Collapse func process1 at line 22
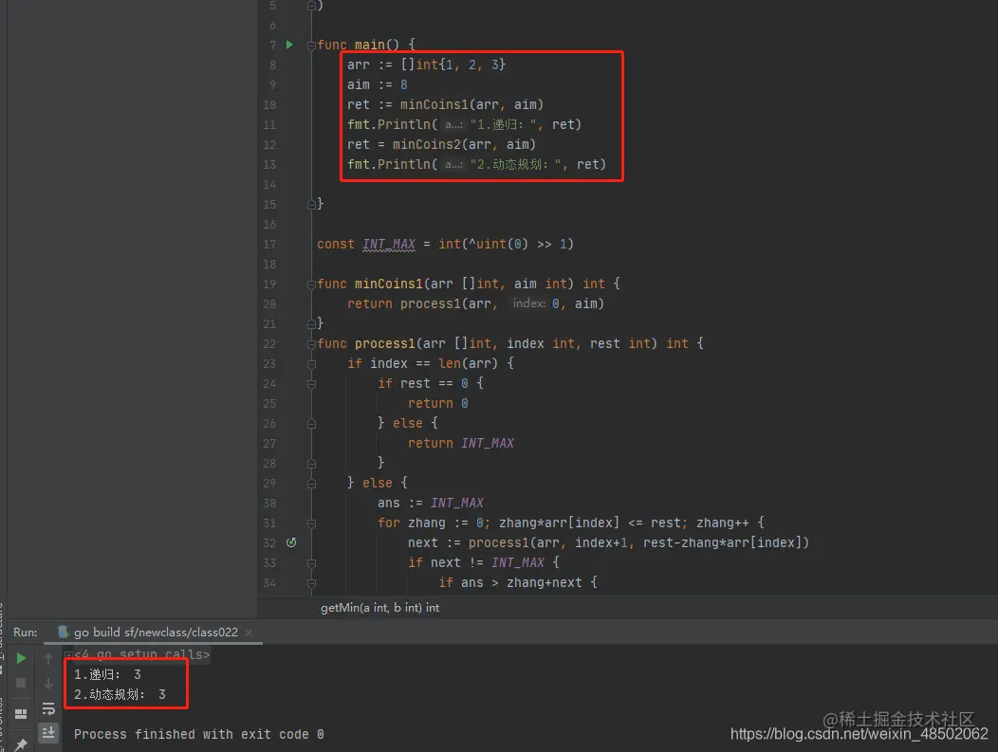Viewport: 998px width, 752px height. (x=311, y=343)
